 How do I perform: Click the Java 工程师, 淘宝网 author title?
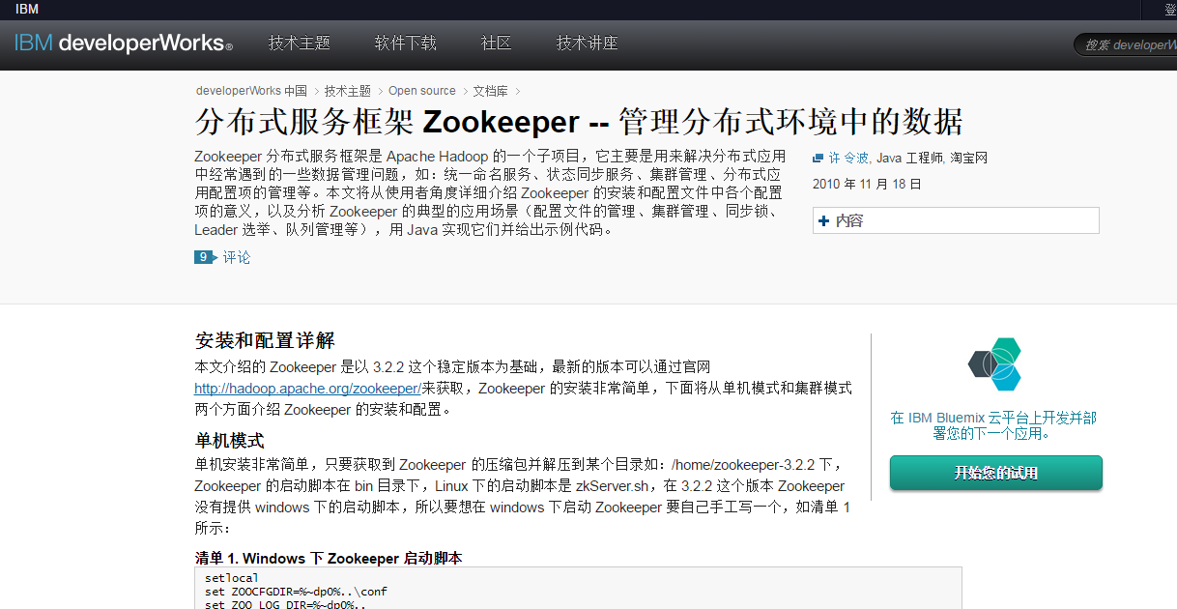(932, 158)
